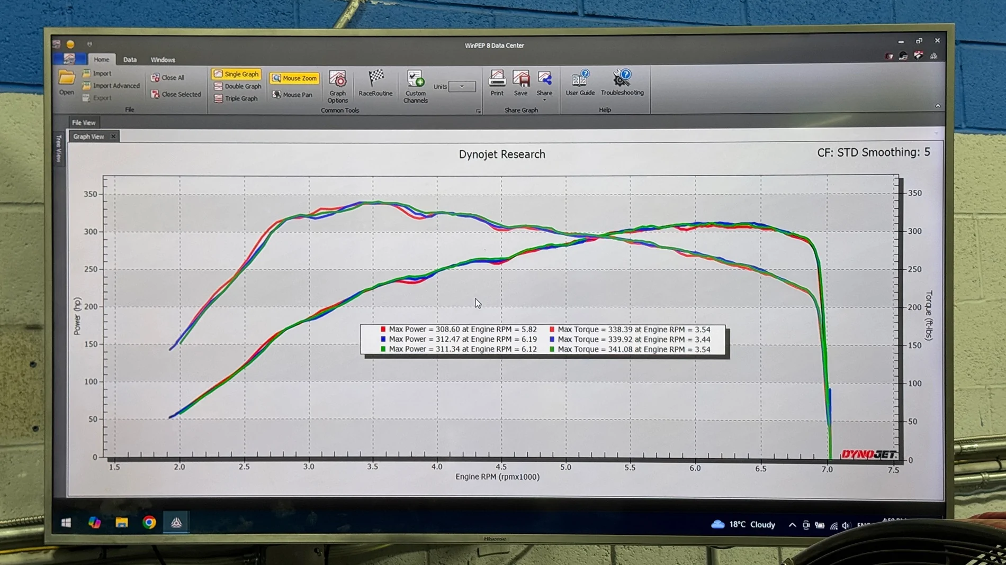Open the application file menu button

tap(69, 59)
